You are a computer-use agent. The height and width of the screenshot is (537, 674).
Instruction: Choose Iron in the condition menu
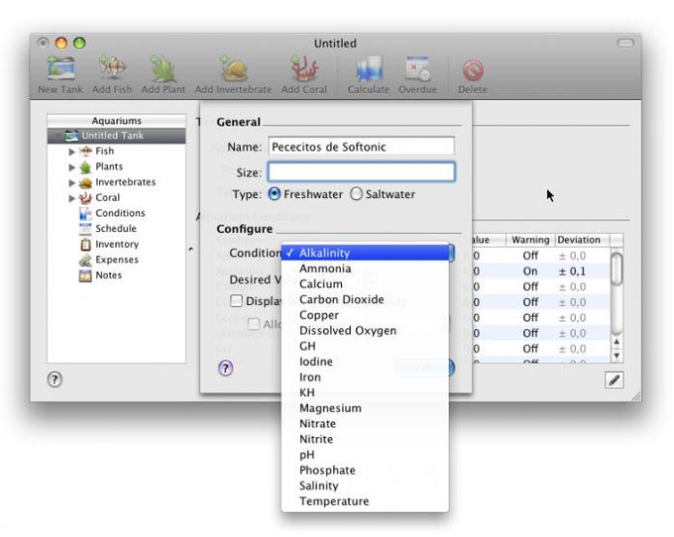(x=365, y=376)
